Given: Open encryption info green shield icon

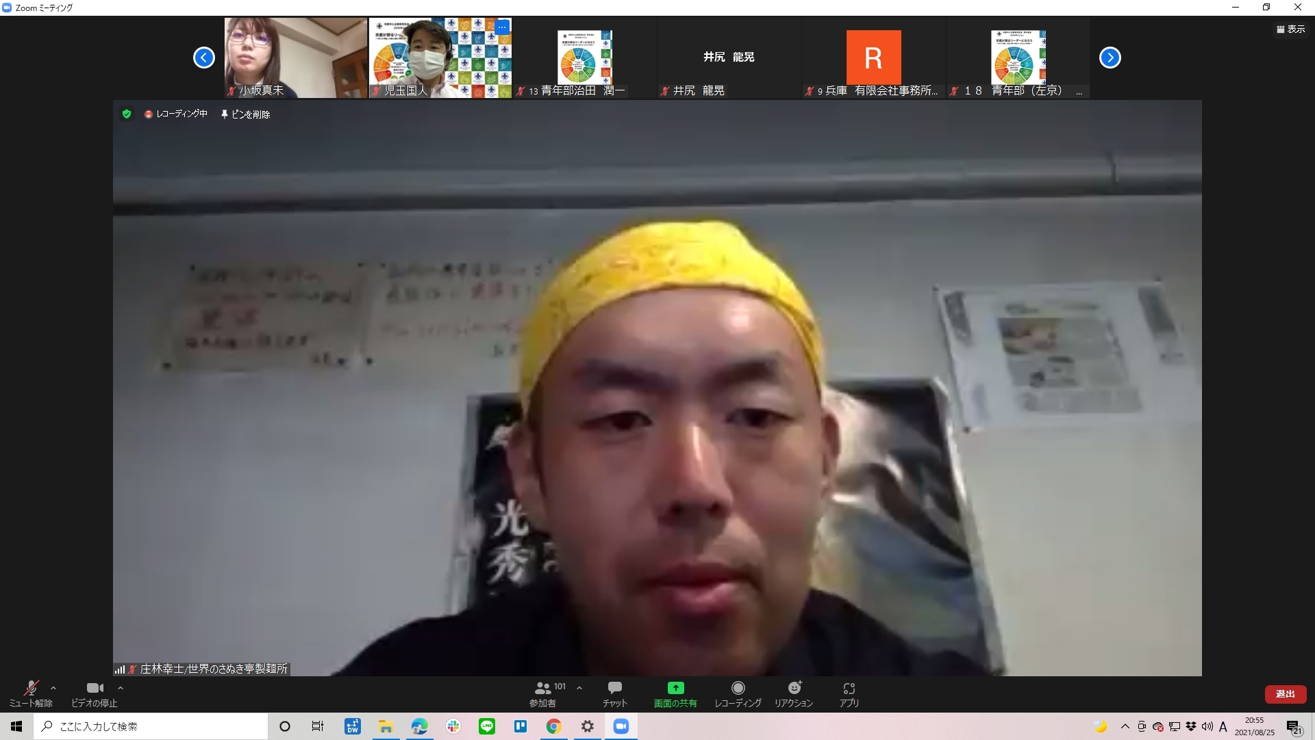Looking at the screenshot, I should [x=127, y=114].
